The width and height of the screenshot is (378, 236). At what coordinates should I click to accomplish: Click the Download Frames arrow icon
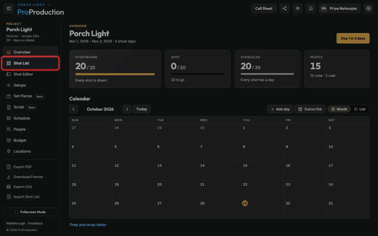[9, 177]
